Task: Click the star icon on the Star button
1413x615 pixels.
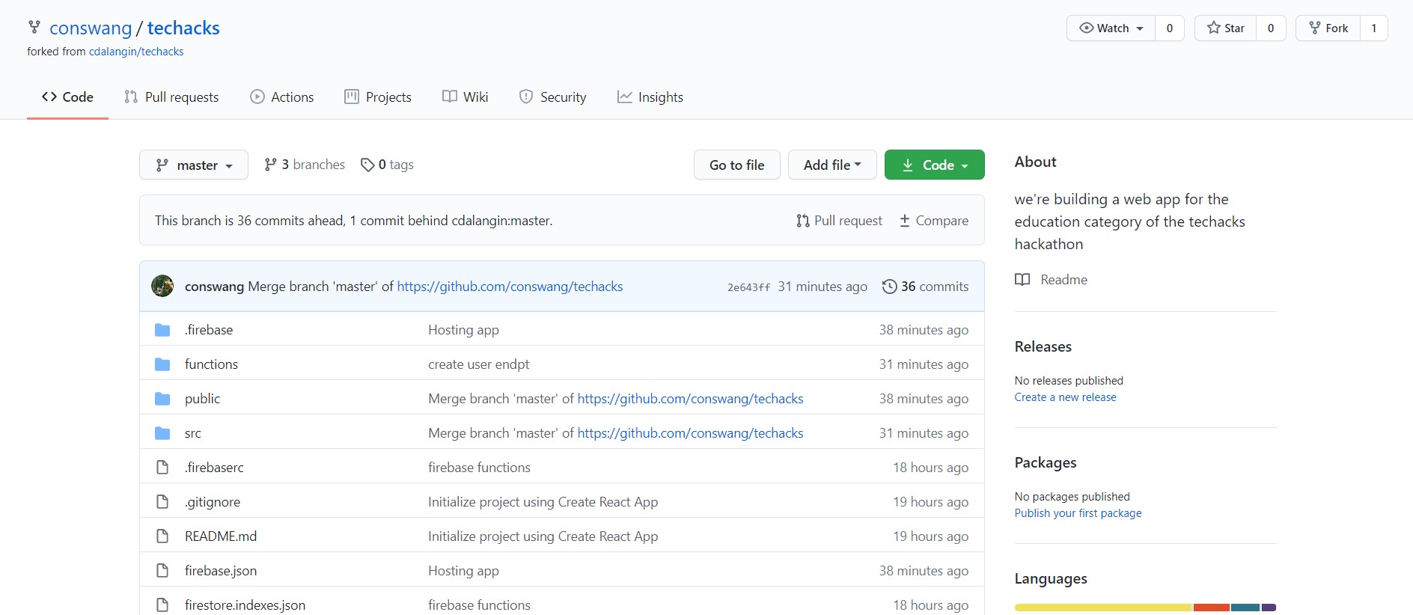Action: point(1214,28)
